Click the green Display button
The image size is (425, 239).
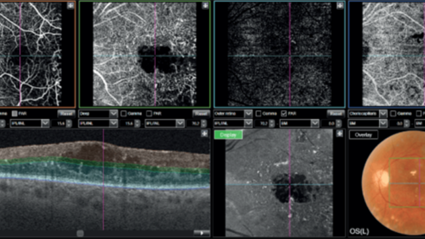pyautogui.click(x=228, y=135)
